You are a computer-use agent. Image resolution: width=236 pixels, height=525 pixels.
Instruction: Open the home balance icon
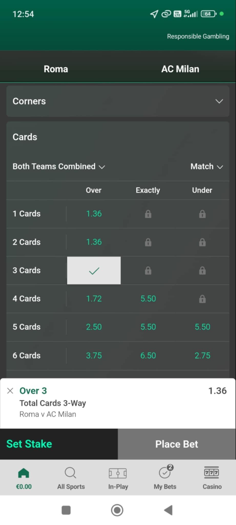(24, 473)
